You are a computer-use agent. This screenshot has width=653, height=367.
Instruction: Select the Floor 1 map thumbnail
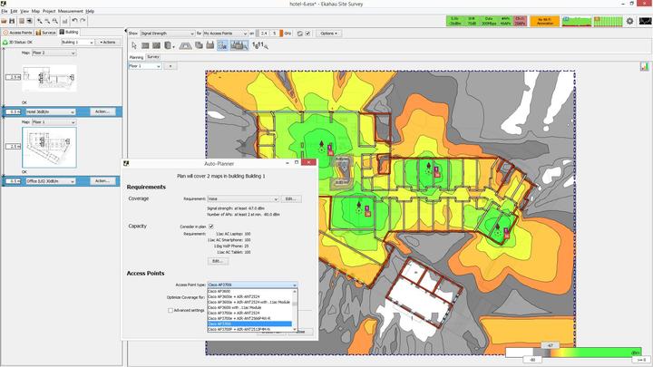[49, 148]
